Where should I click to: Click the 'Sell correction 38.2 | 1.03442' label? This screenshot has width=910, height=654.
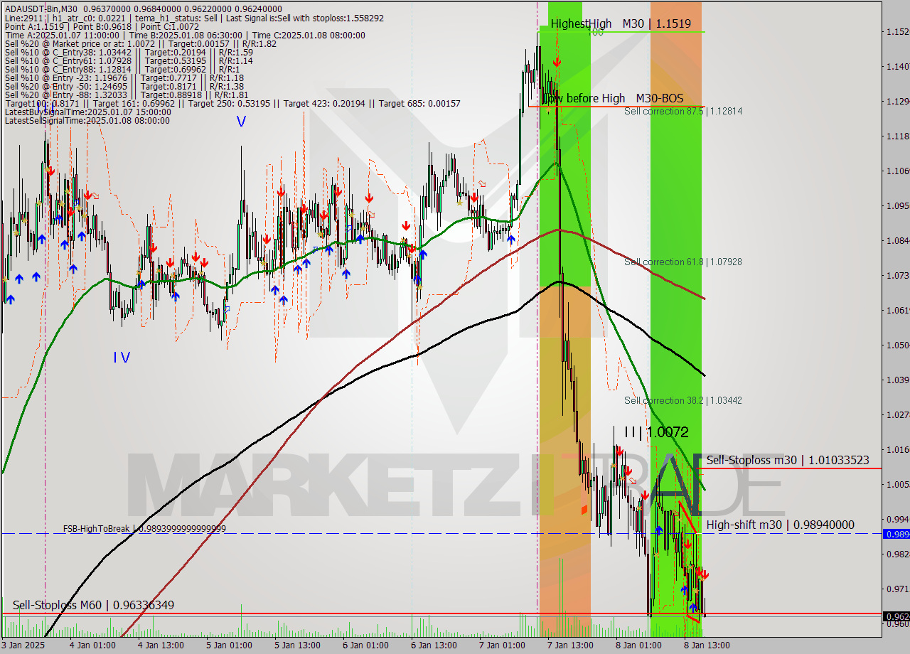[683, 400]
